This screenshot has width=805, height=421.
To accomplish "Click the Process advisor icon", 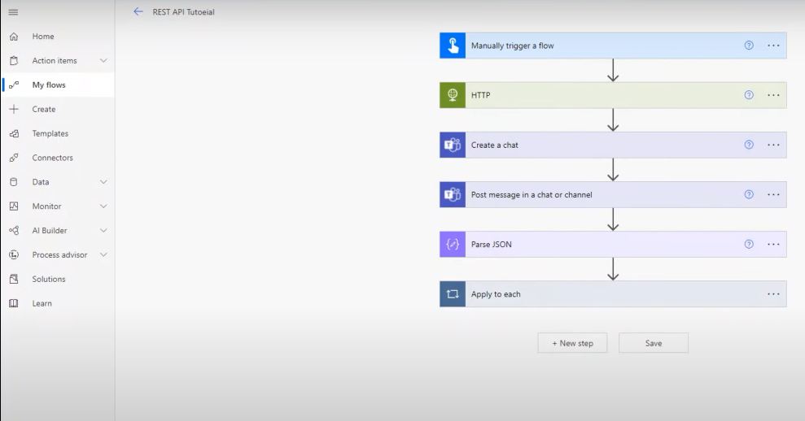I will [14, 255].
